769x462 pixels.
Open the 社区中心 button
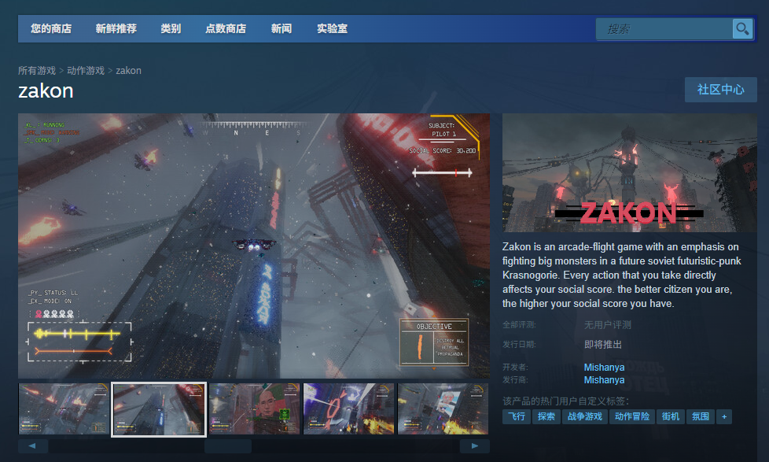click(x=720, y=90)
